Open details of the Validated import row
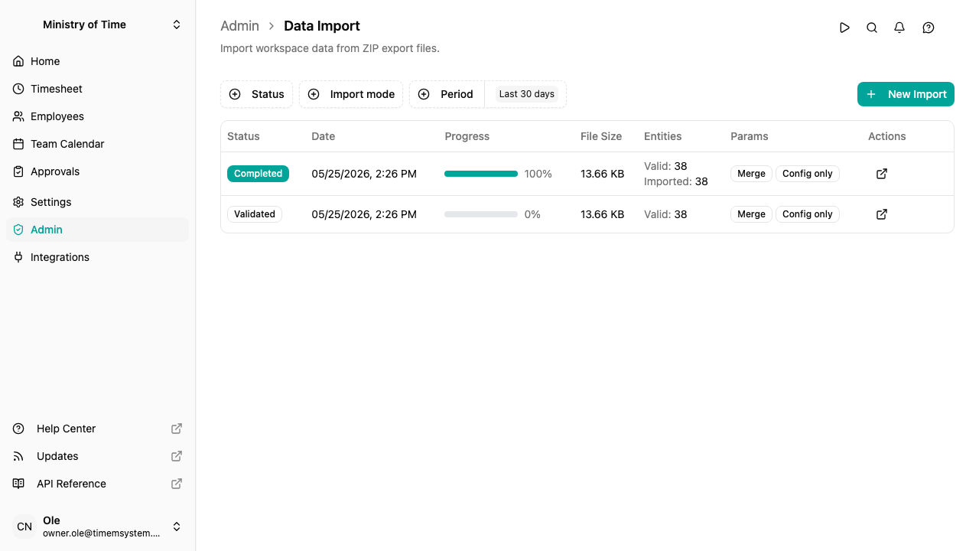 [x=882, y=214]
